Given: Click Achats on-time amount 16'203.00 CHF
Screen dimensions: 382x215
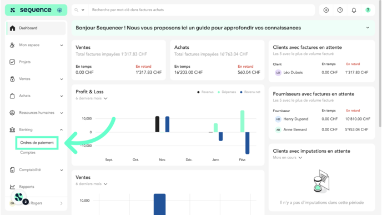Looking at the screenshot, I should (x=188, y=72).
